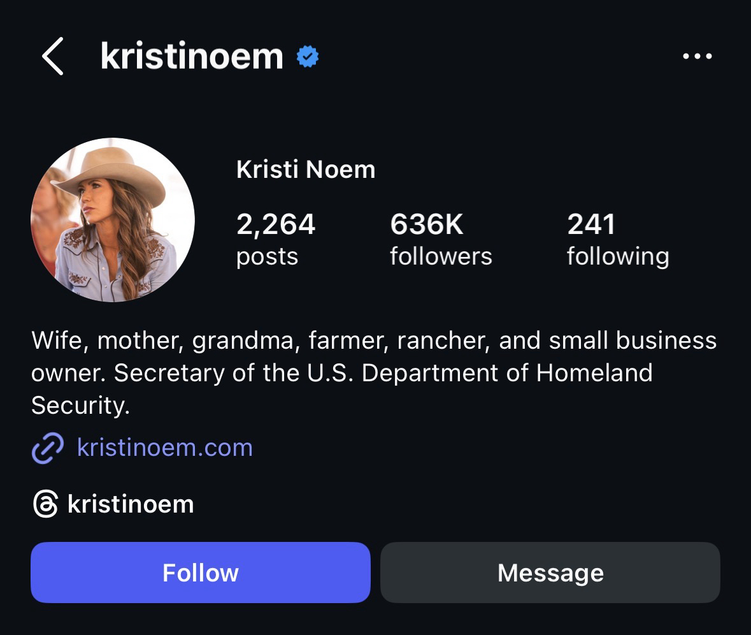
Task: View the list via the 'followers' label
Action: tap(441, 256)
